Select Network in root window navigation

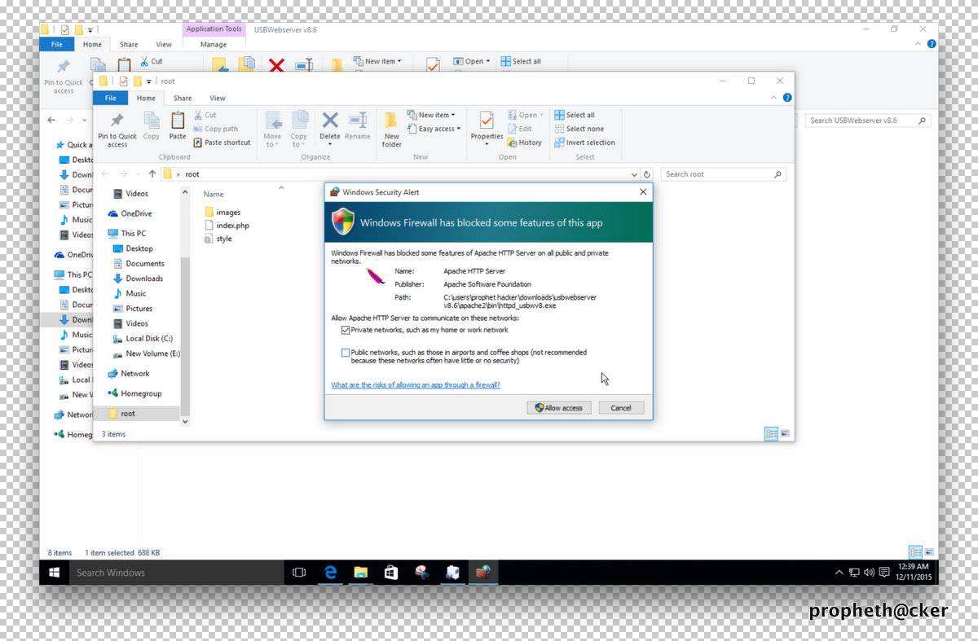click(x=129, y=373)
